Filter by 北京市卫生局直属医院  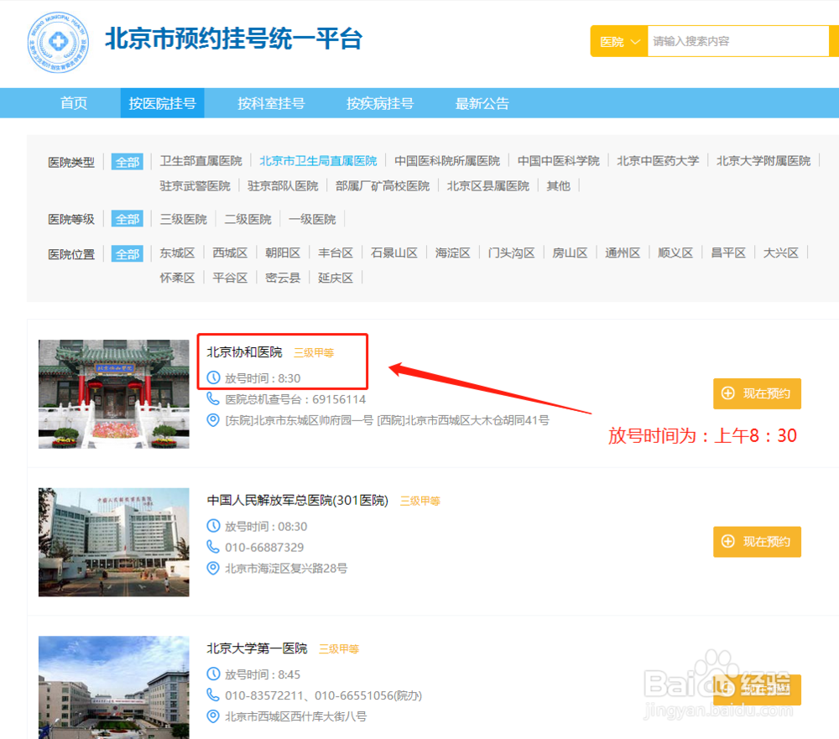318,161
